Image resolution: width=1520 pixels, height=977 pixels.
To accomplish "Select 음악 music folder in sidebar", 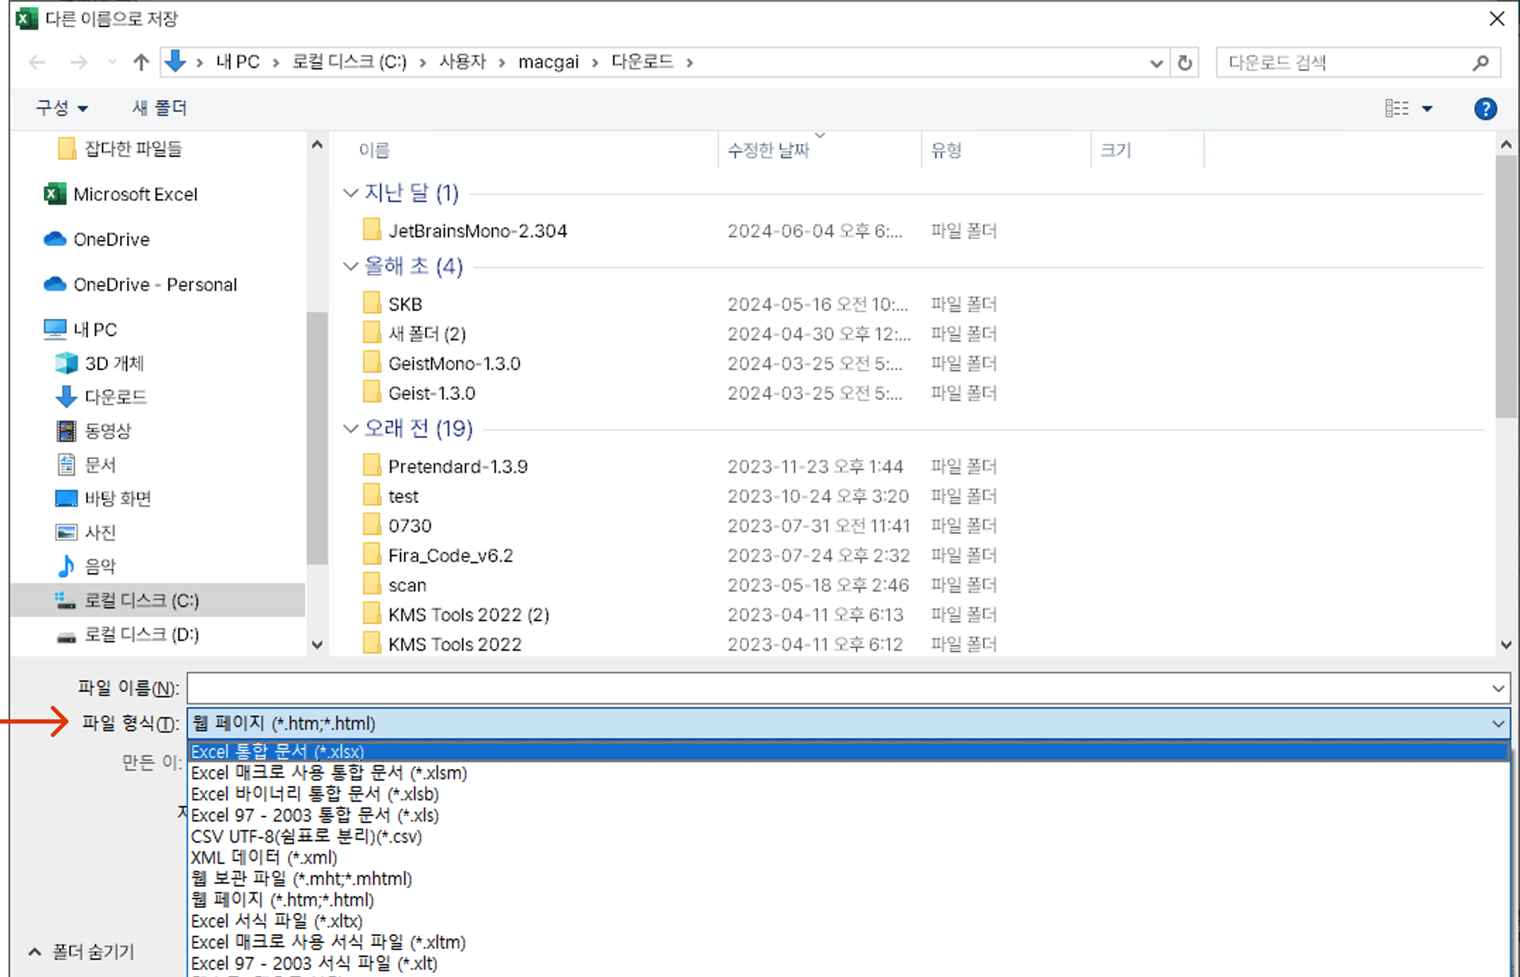I will (x=99, y=566).
